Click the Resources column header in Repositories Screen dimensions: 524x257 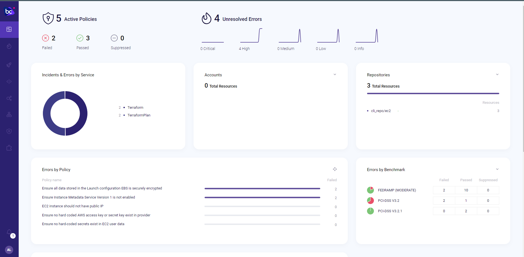[491, 103]
